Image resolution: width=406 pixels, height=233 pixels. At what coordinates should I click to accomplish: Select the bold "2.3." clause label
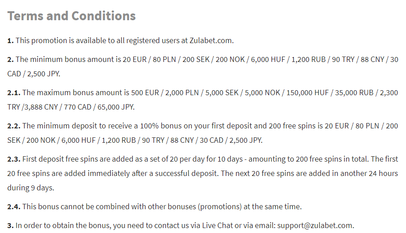click(13, 159)
